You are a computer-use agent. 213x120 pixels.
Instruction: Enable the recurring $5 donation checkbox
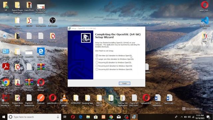point(97,62)
